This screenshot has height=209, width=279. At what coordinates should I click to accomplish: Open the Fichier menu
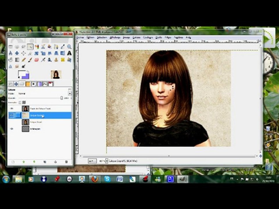(80, 37)
